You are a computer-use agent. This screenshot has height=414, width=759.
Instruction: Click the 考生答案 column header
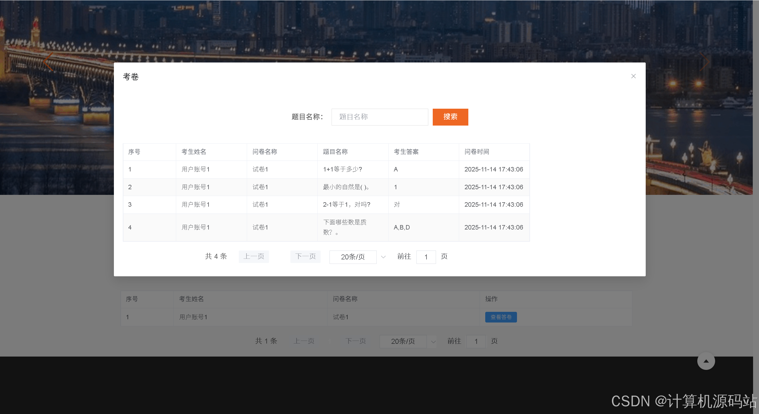pyautogui.click(x=424, y=152)
